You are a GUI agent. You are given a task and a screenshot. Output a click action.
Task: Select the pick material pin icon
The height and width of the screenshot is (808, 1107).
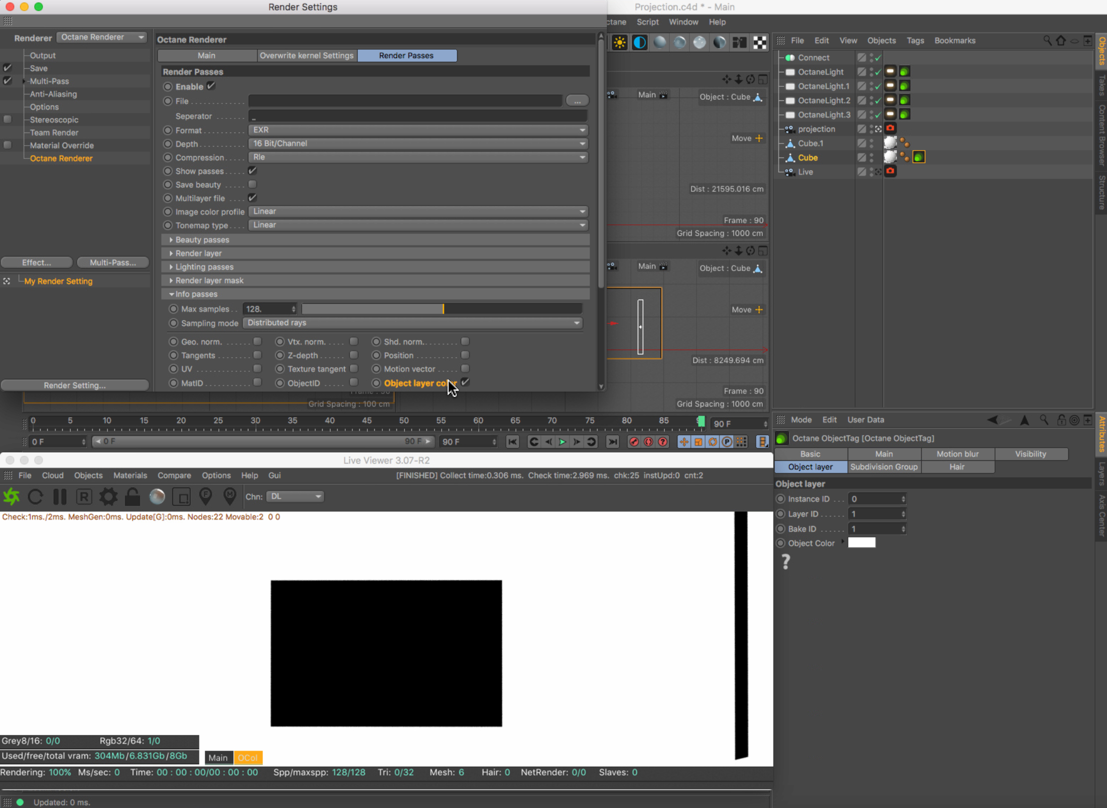[x=230, y=497]
